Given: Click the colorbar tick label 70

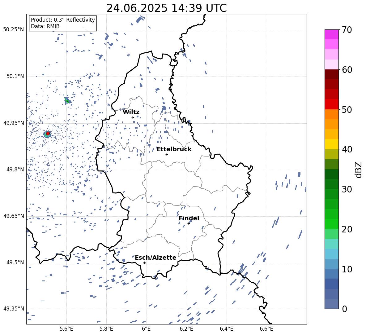Looking at the screenshot, I should [x=347, y=30].
